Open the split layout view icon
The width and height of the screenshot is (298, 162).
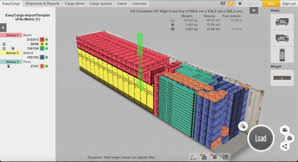[x=225, y=157]
